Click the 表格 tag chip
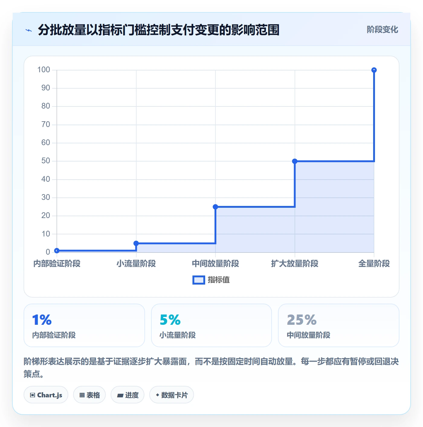 [89, 395]
